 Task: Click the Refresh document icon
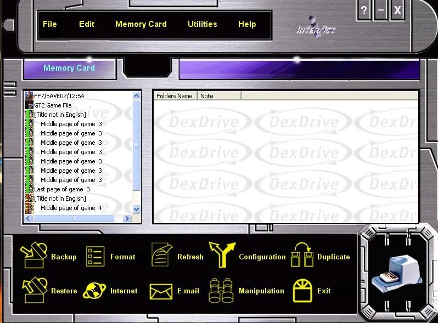tap(162, 254)
